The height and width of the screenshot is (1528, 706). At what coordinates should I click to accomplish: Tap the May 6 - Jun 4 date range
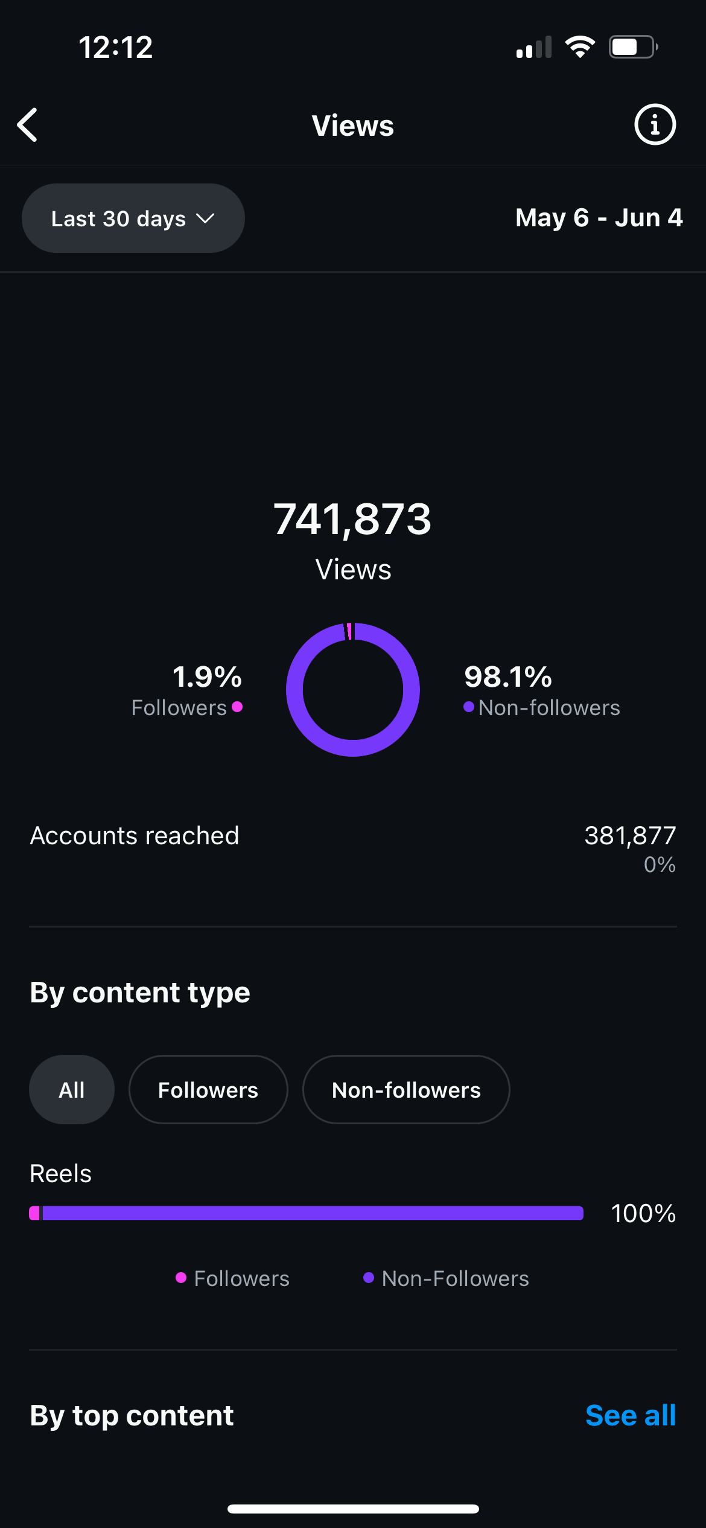599,218
